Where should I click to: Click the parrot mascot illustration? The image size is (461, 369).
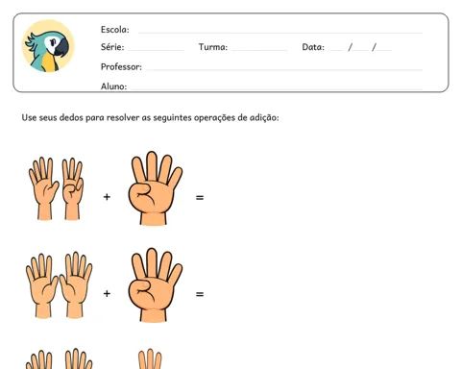pos(48,46)
